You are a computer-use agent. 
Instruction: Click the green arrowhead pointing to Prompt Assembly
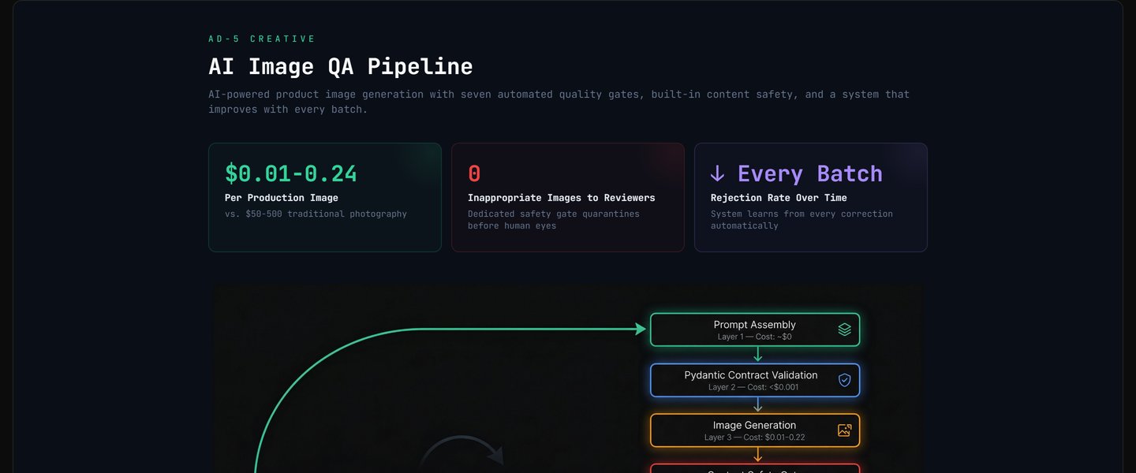(x=641, y=330)
